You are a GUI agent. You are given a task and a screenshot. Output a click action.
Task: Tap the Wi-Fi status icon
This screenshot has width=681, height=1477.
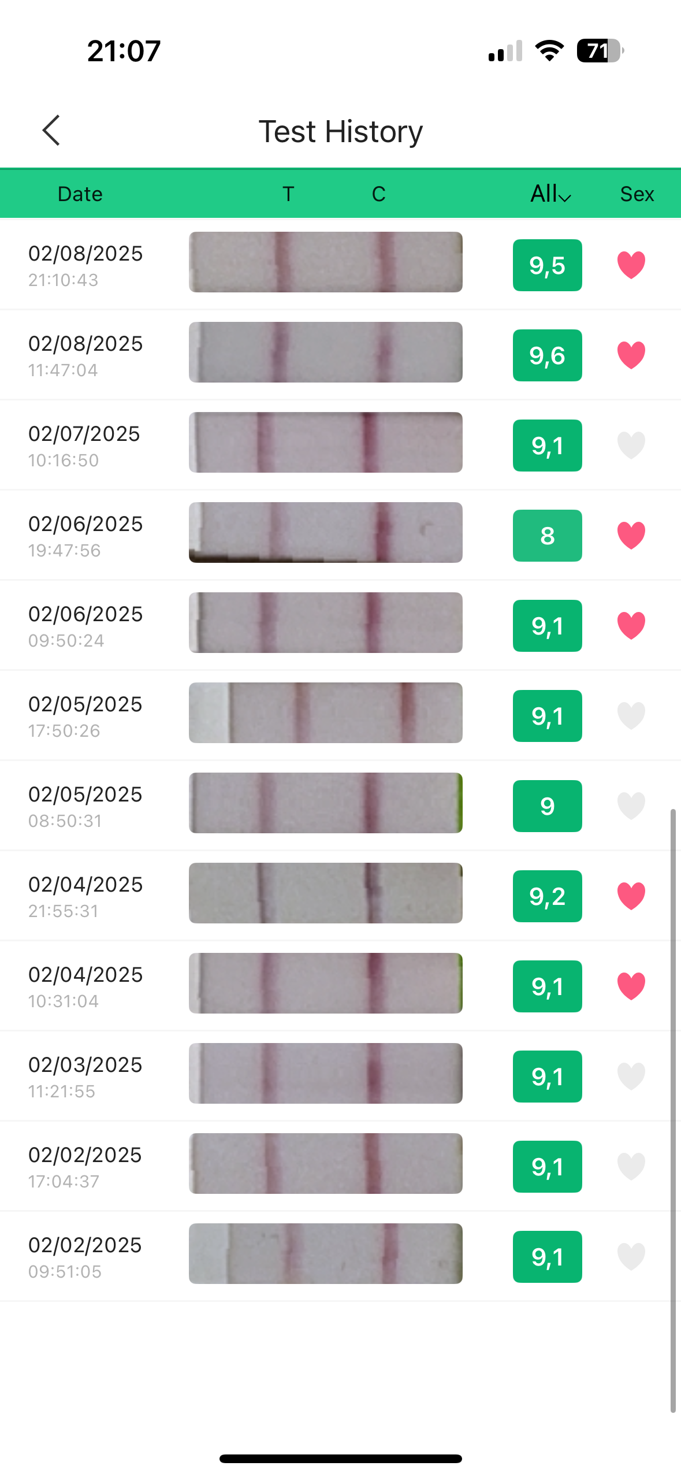[x=549, y=51]
